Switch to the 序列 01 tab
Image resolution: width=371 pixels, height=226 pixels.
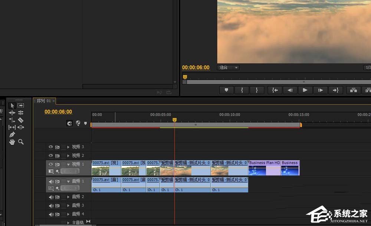click(44, 101)
